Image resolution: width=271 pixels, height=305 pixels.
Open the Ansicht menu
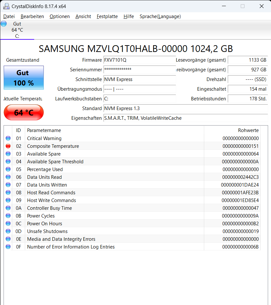click(83, 16)
